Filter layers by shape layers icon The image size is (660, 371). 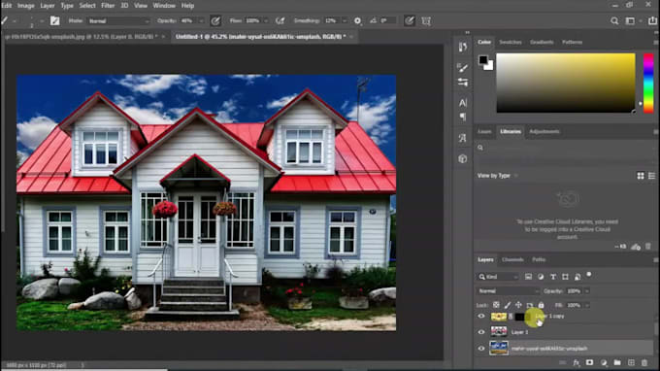click(x=565, y=277)
